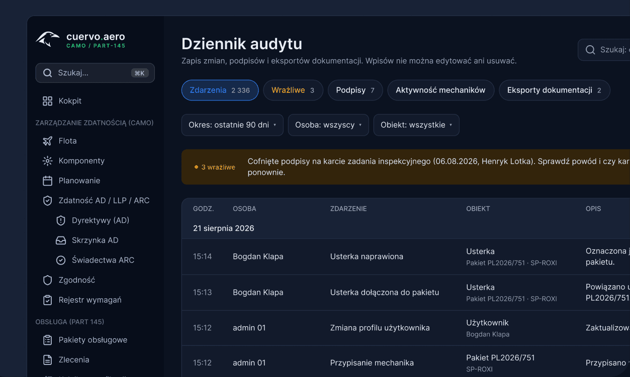
Task: Open the Osoba: wszyscy filter dropdown
Action: [328, 125]
